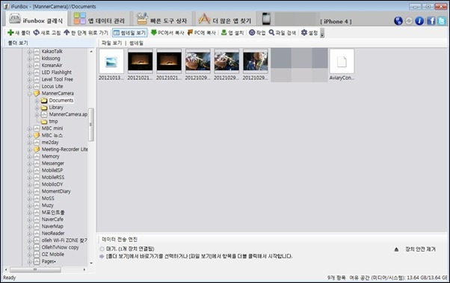Select Memory app tree item
The height and width of the screenshot is (283, 450).
pyautogui.click(x=50, y=156)
